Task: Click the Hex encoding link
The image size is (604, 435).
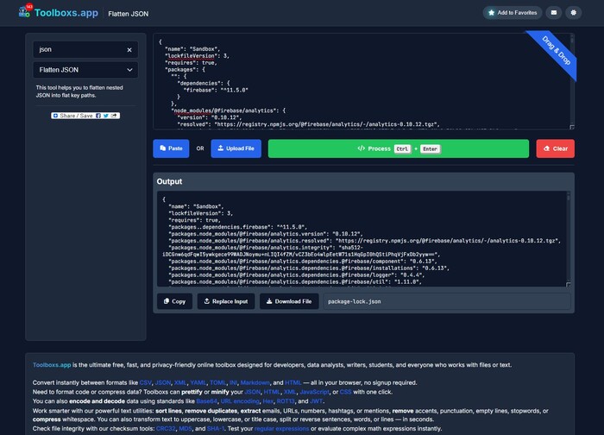Action: pos(267,401)
